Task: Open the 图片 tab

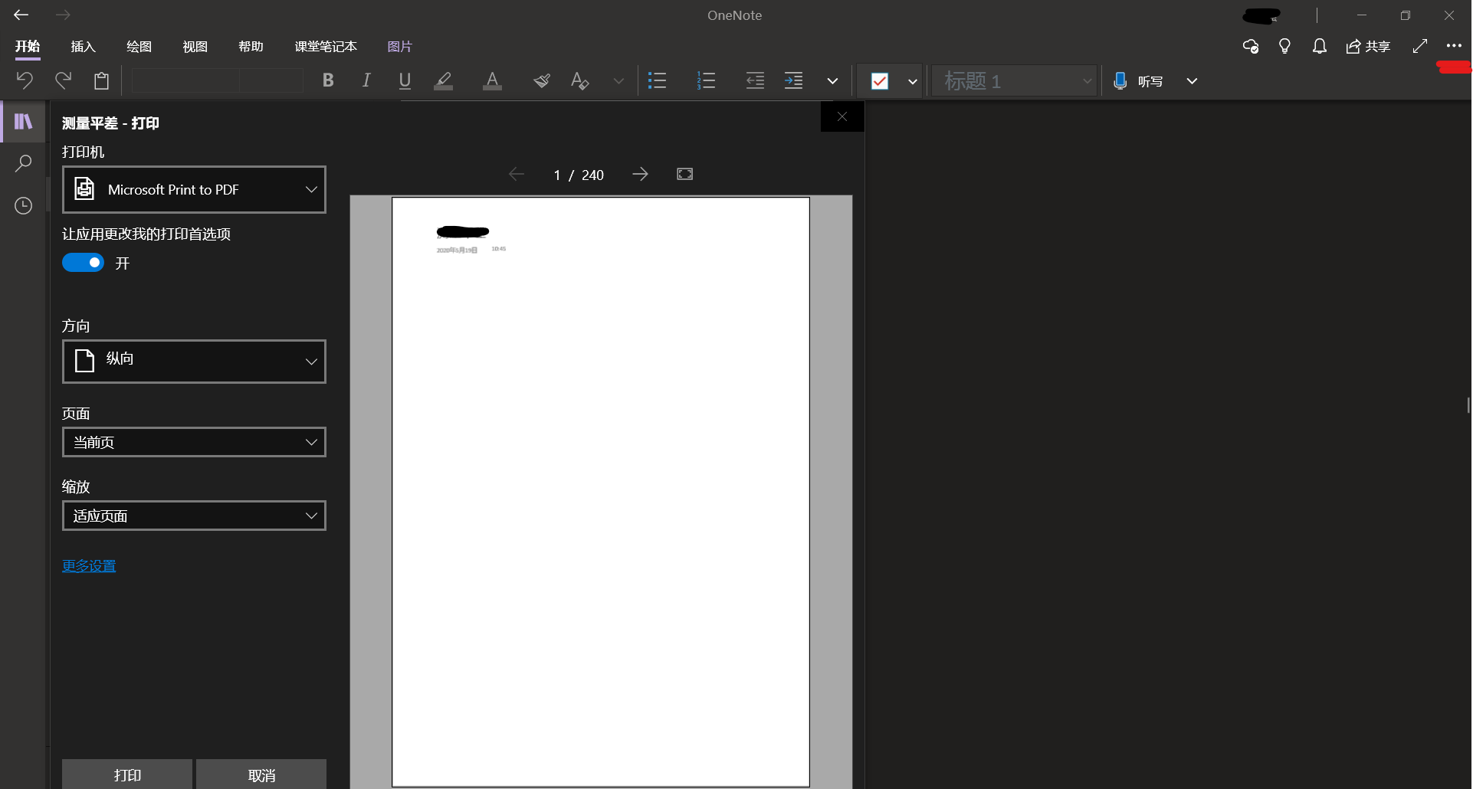Action: click(x=399, y=47)
